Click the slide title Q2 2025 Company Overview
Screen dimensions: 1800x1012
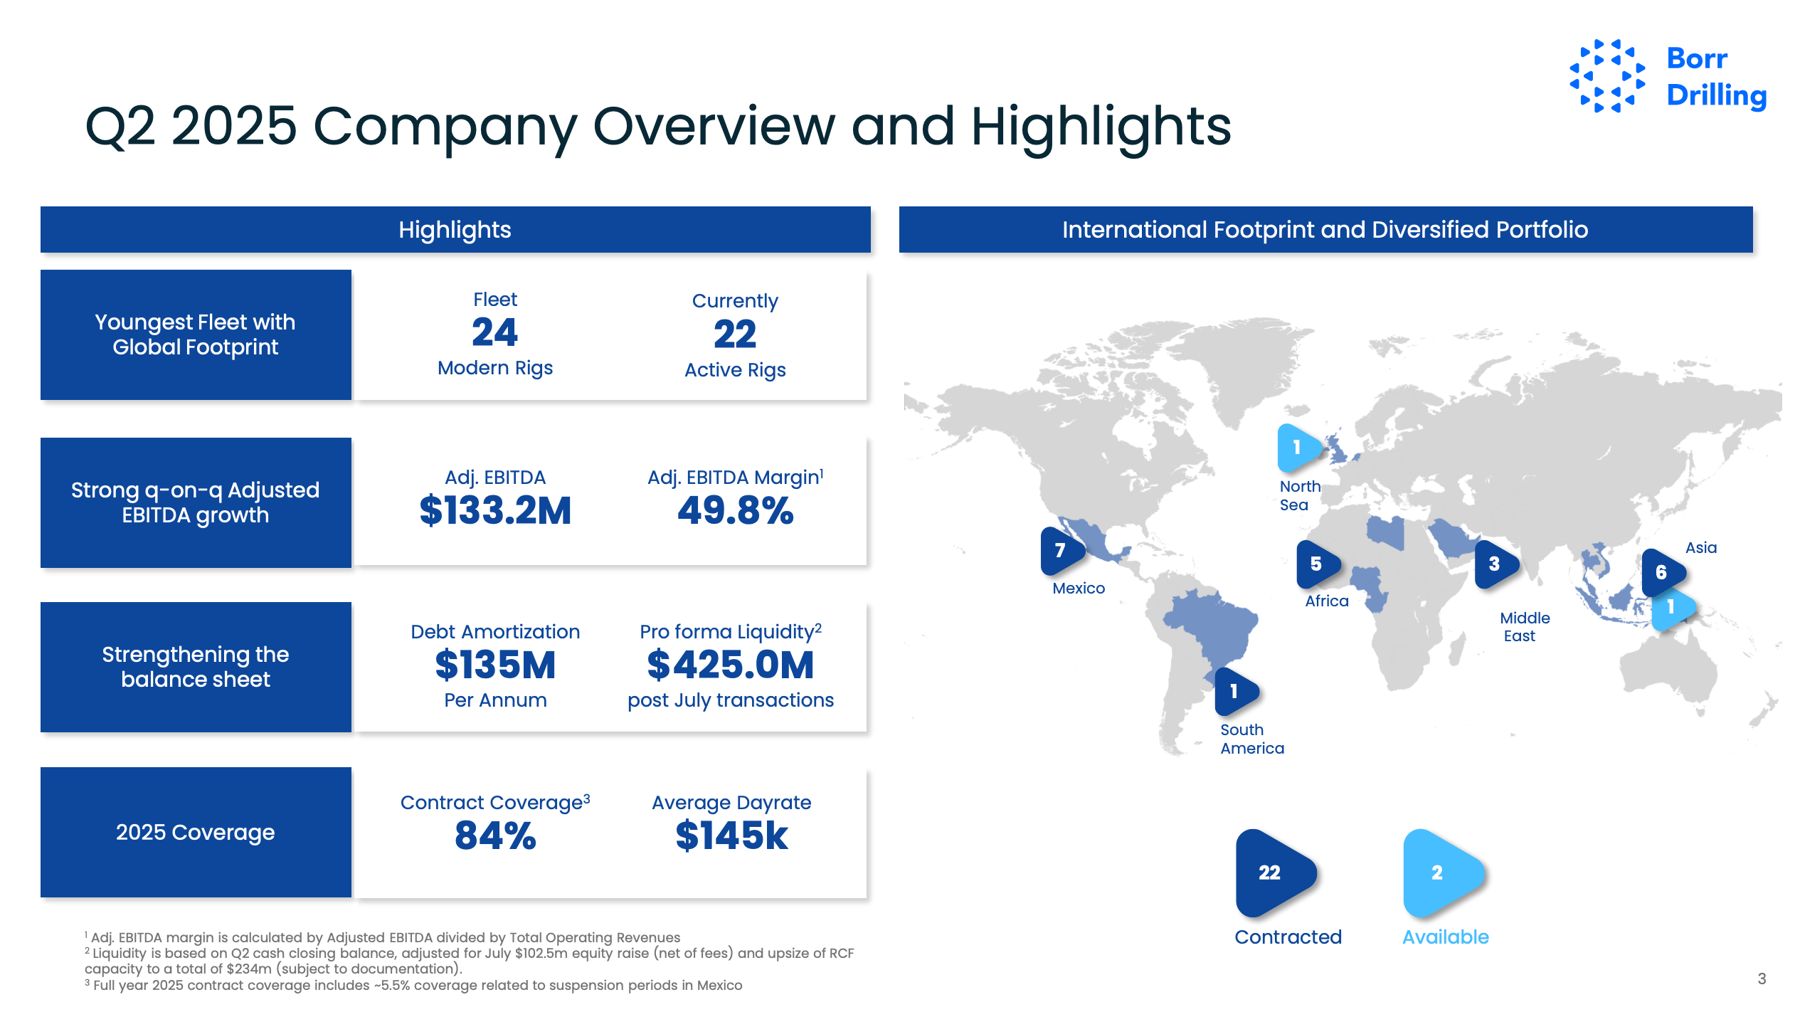[x=657, y=127]
